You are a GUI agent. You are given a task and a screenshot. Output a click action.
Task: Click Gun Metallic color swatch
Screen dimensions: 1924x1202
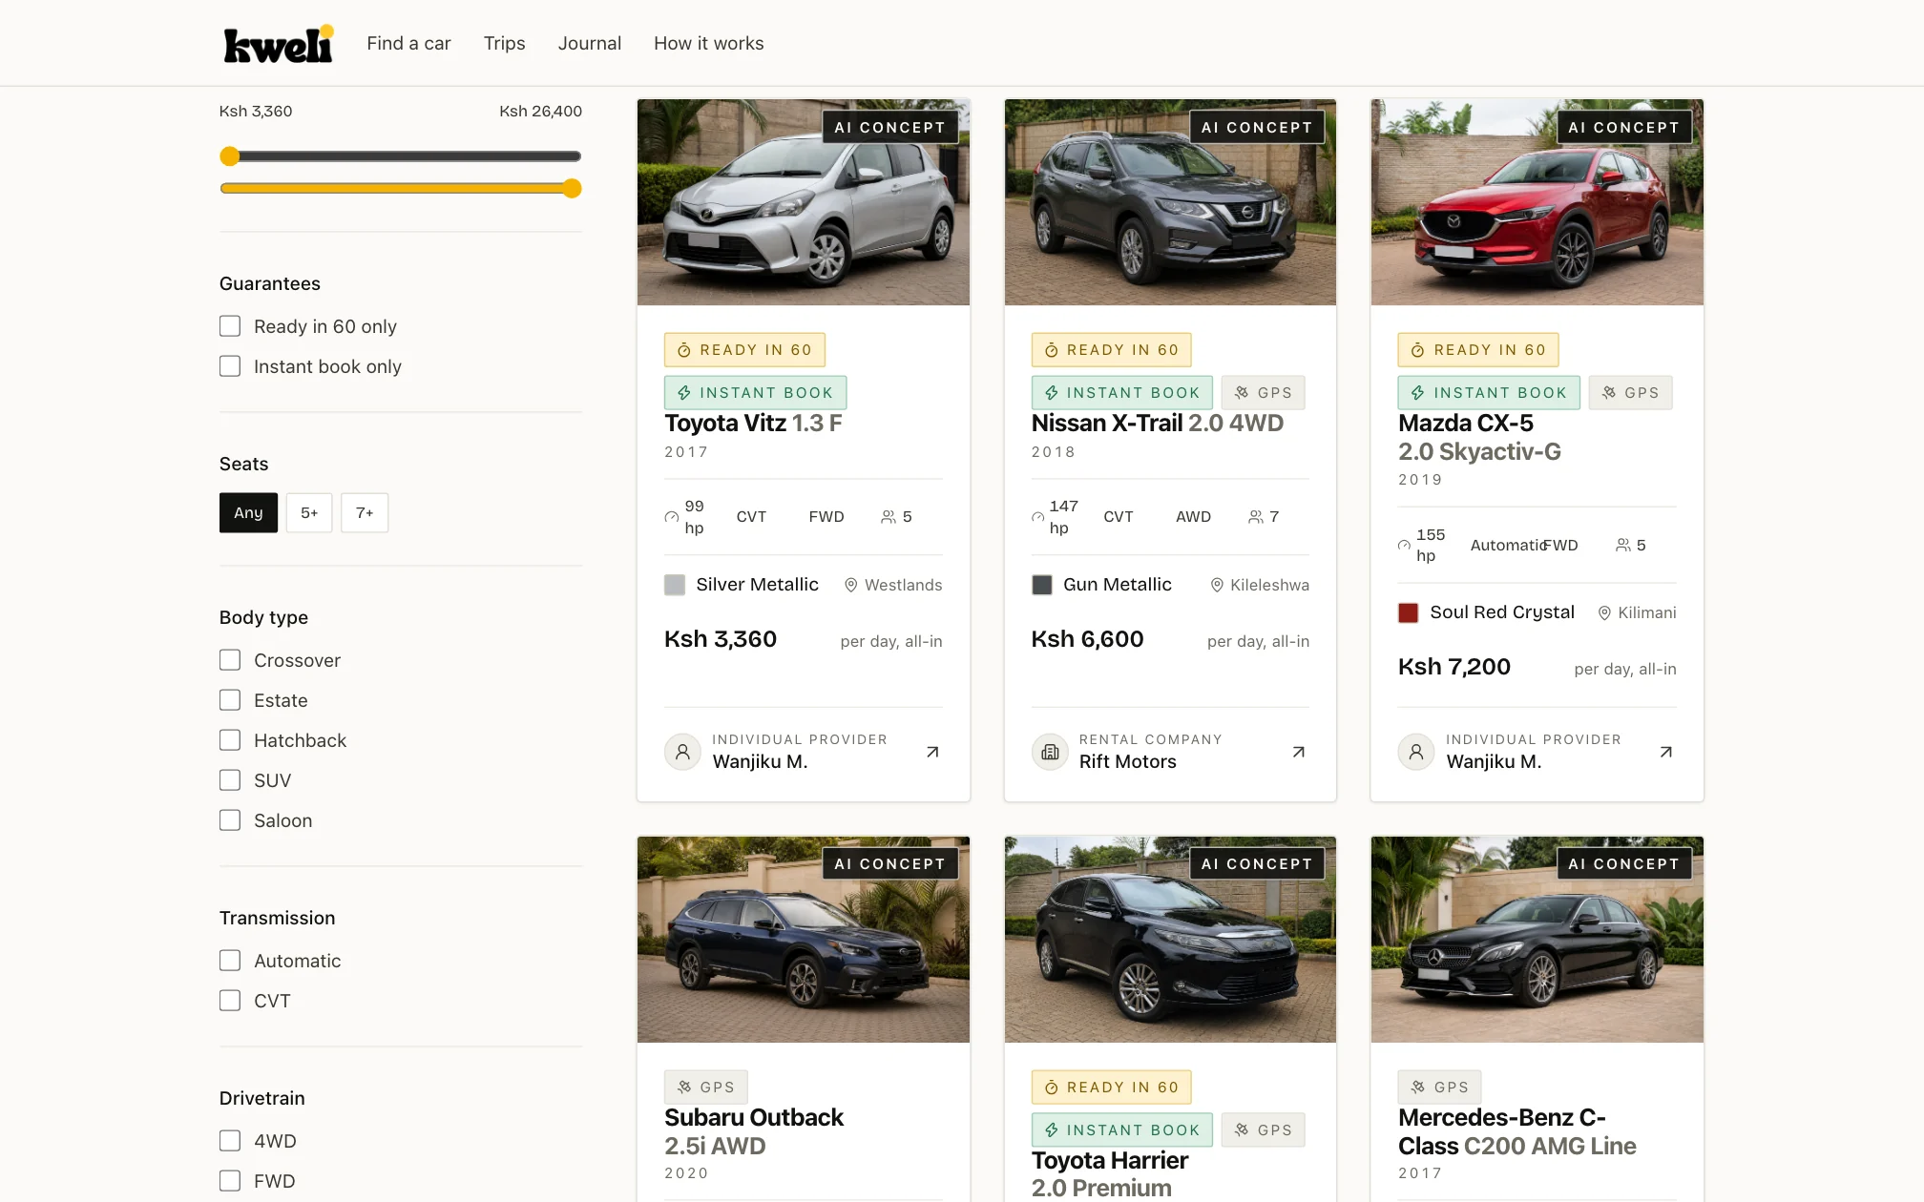tap(1042, 585)
